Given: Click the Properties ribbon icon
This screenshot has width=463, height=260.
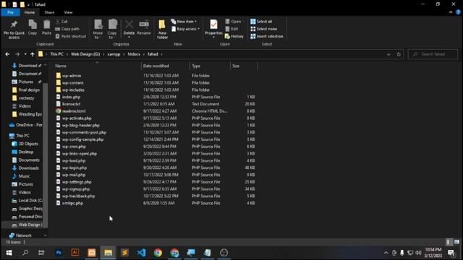Looking at the screenshot, I should [x=214, y=25].
